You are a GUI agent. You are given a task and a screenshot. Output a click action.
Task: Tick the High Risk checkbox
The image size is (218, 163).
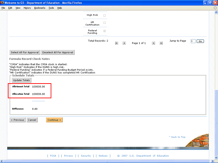105,15
